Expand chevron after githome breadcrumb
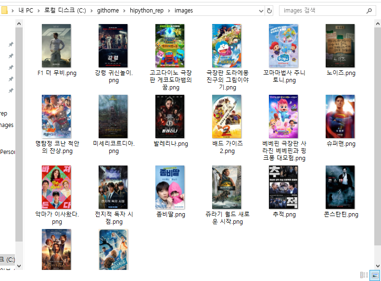The image size is (381, 281). [124, 11]
